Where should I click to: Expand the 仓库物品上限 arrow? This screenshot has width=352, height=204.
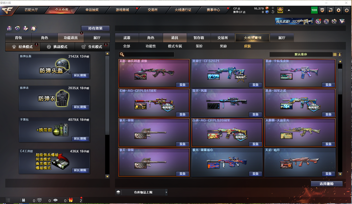166,192
